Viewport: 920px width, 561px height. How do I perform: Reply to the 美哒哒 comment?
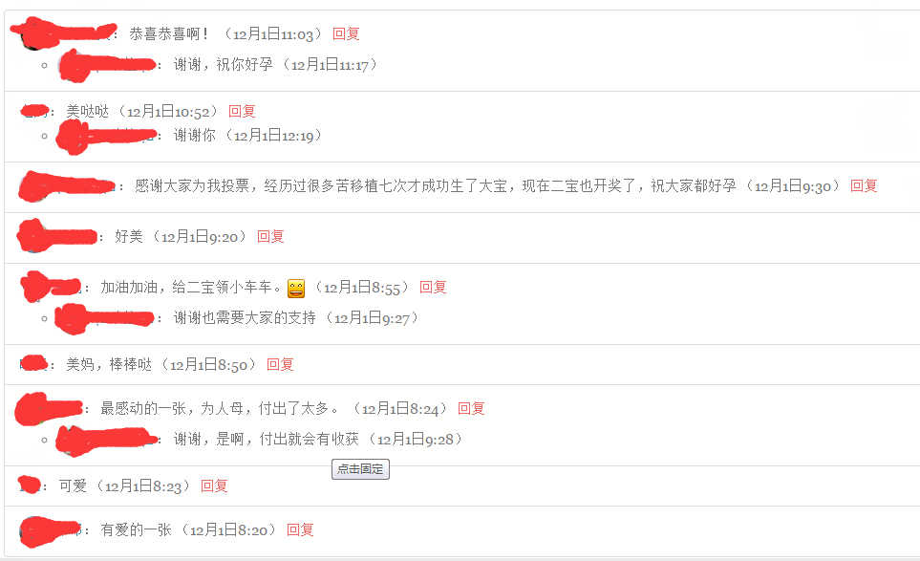(x=242, y=112)
